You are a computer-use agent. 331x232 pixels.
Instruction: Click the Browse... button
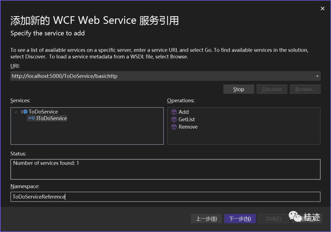point(305,89)
